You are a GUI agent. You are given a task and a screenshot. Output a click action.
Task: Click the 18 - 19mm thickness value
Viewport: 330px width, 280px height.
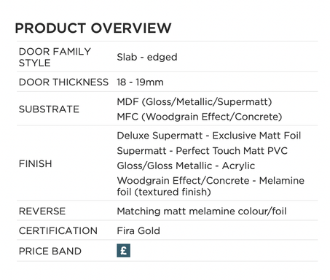(140, 82)
